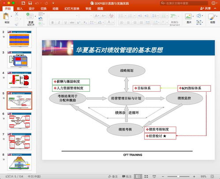This screenshot has width=220, height=179.
Task: Switch to the 视图 (View) tab
Action: tap(100, 9)
